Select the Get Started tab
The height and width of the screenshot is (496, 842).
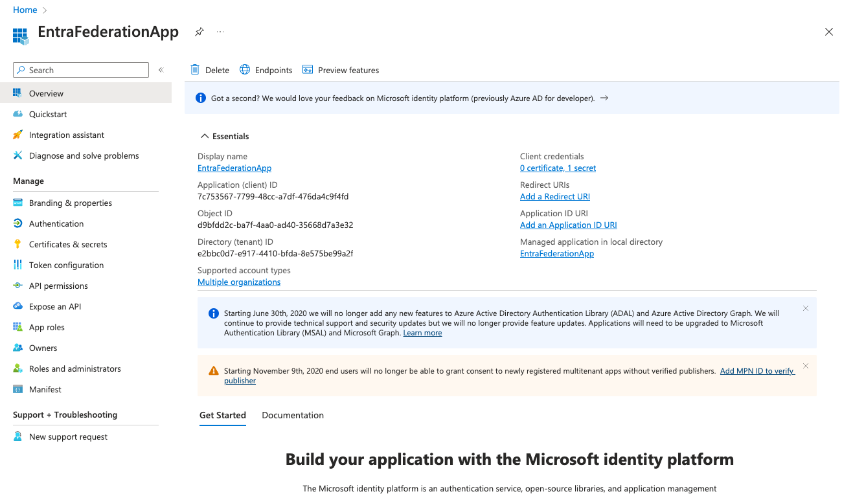coord(223,415)
